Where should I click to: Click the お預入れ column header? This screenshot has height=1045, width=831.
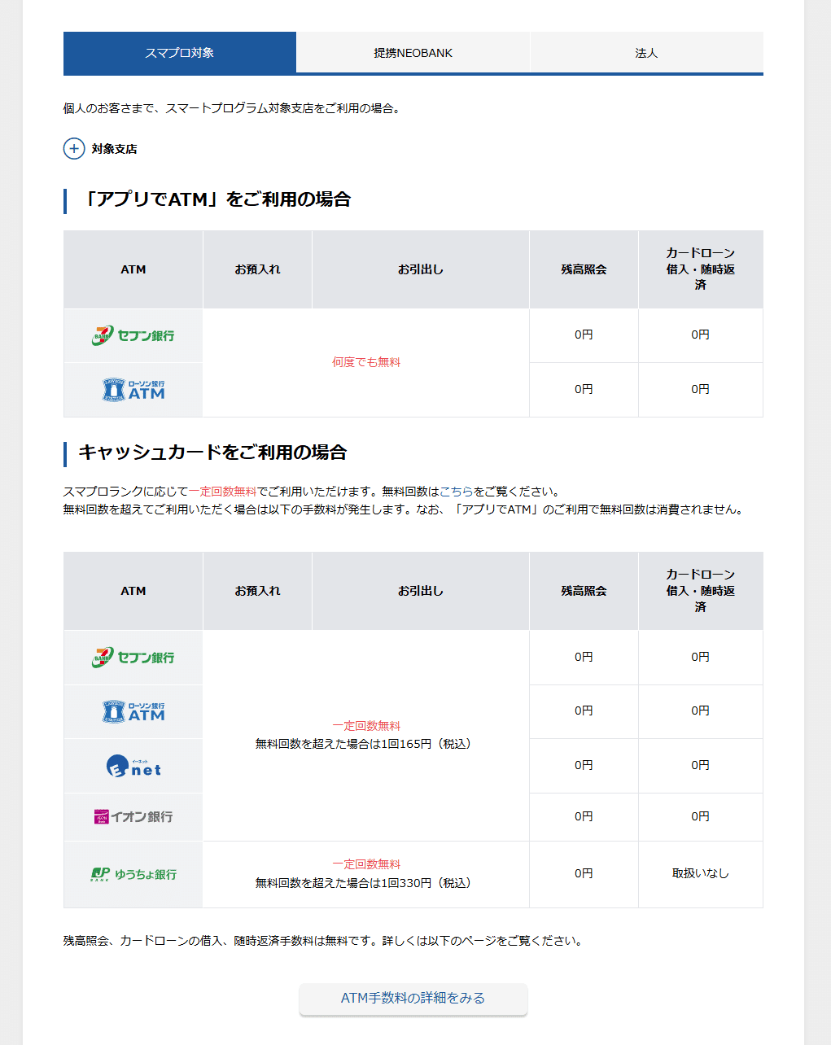click(257, 269)
